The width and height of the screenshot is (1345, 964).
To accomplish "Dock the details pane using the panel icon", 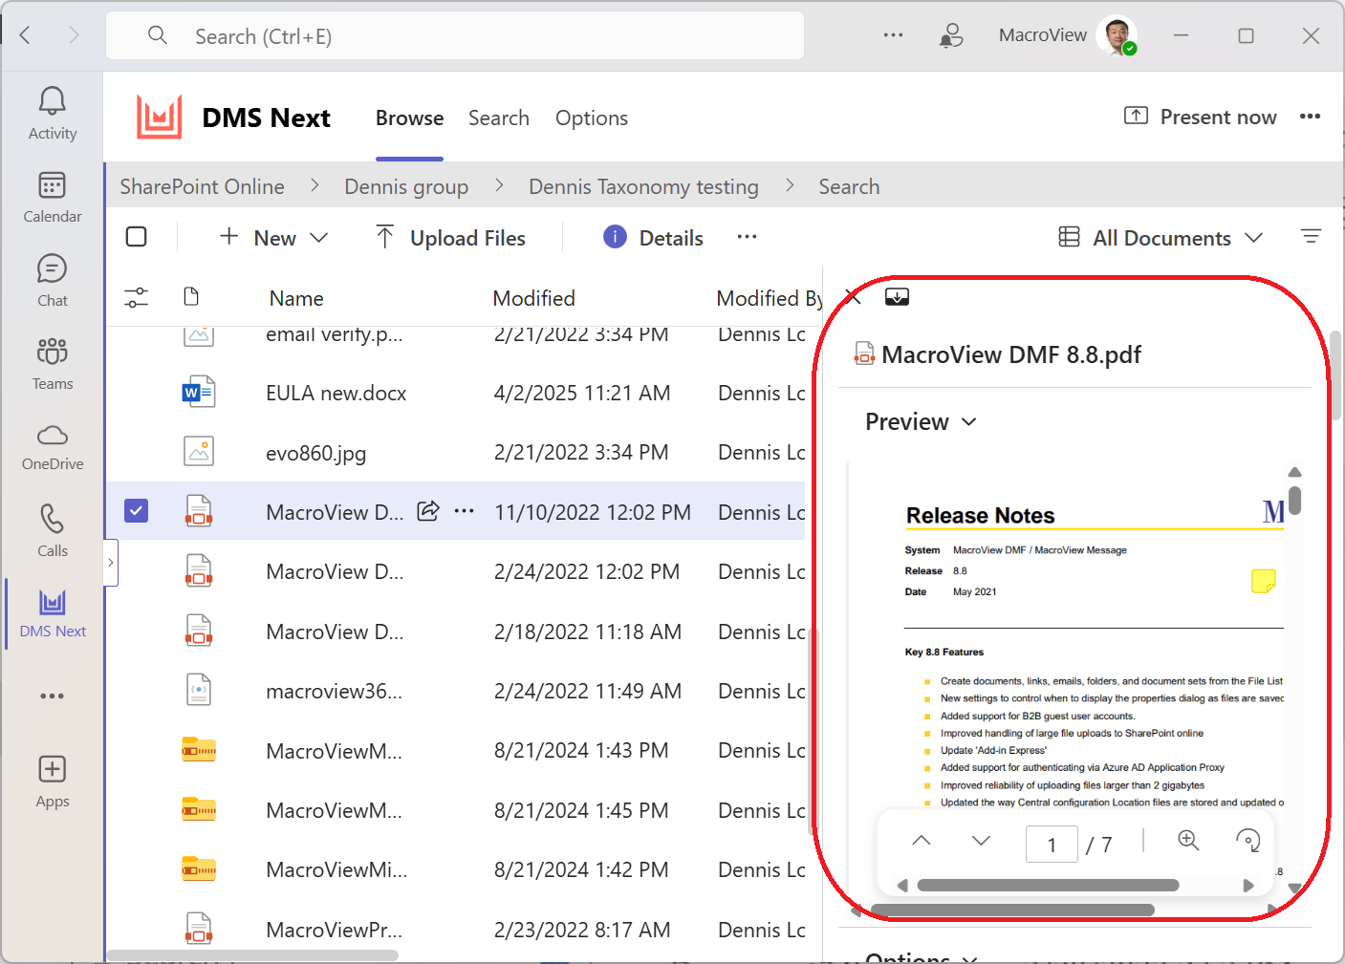I will click(897, 297).
